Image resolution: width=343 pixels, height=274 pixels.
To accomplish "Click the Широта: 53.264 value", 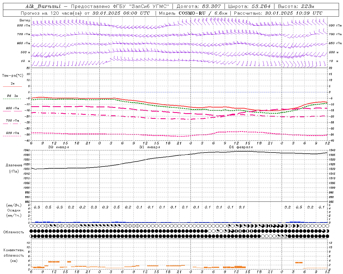I will pyautogui.click(x=249, y=6).
